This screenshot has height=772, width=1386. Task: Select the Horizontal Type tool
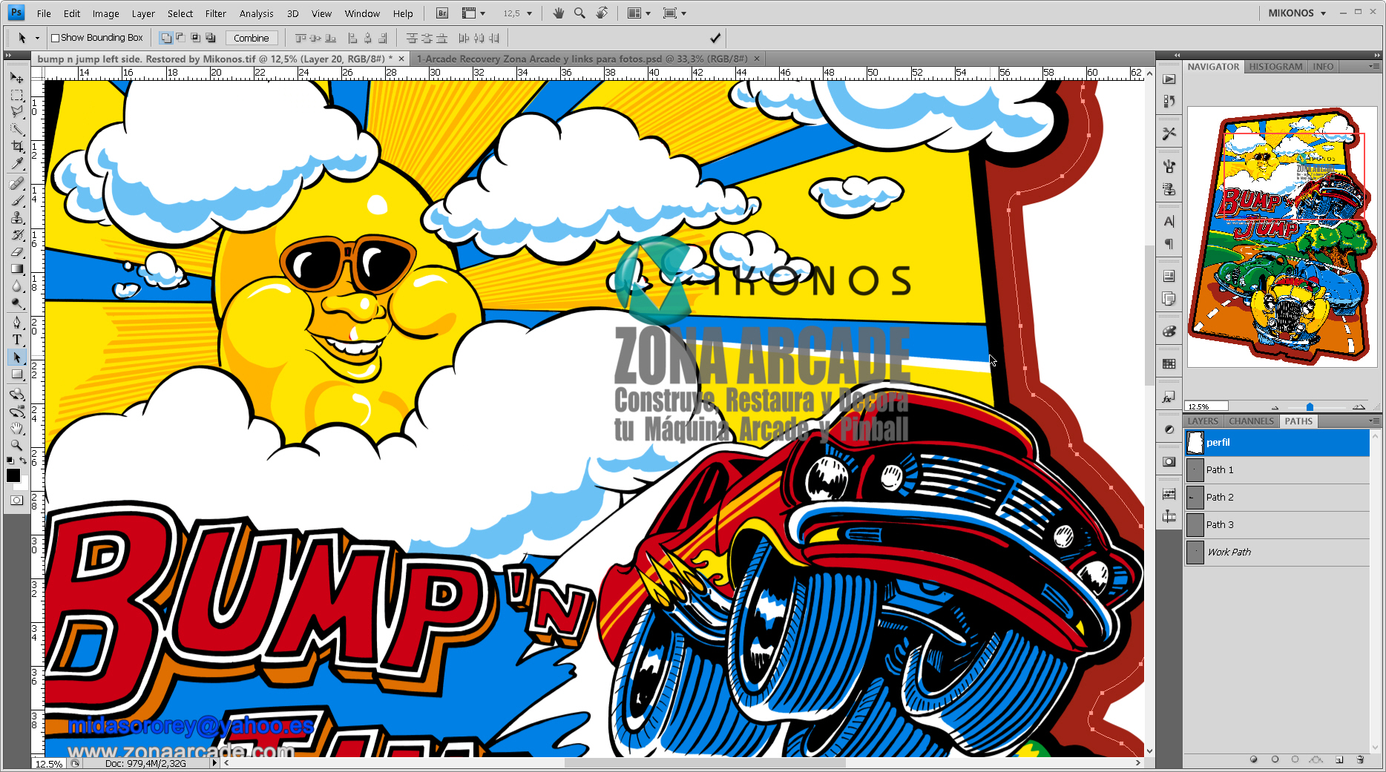pos(16,340)
